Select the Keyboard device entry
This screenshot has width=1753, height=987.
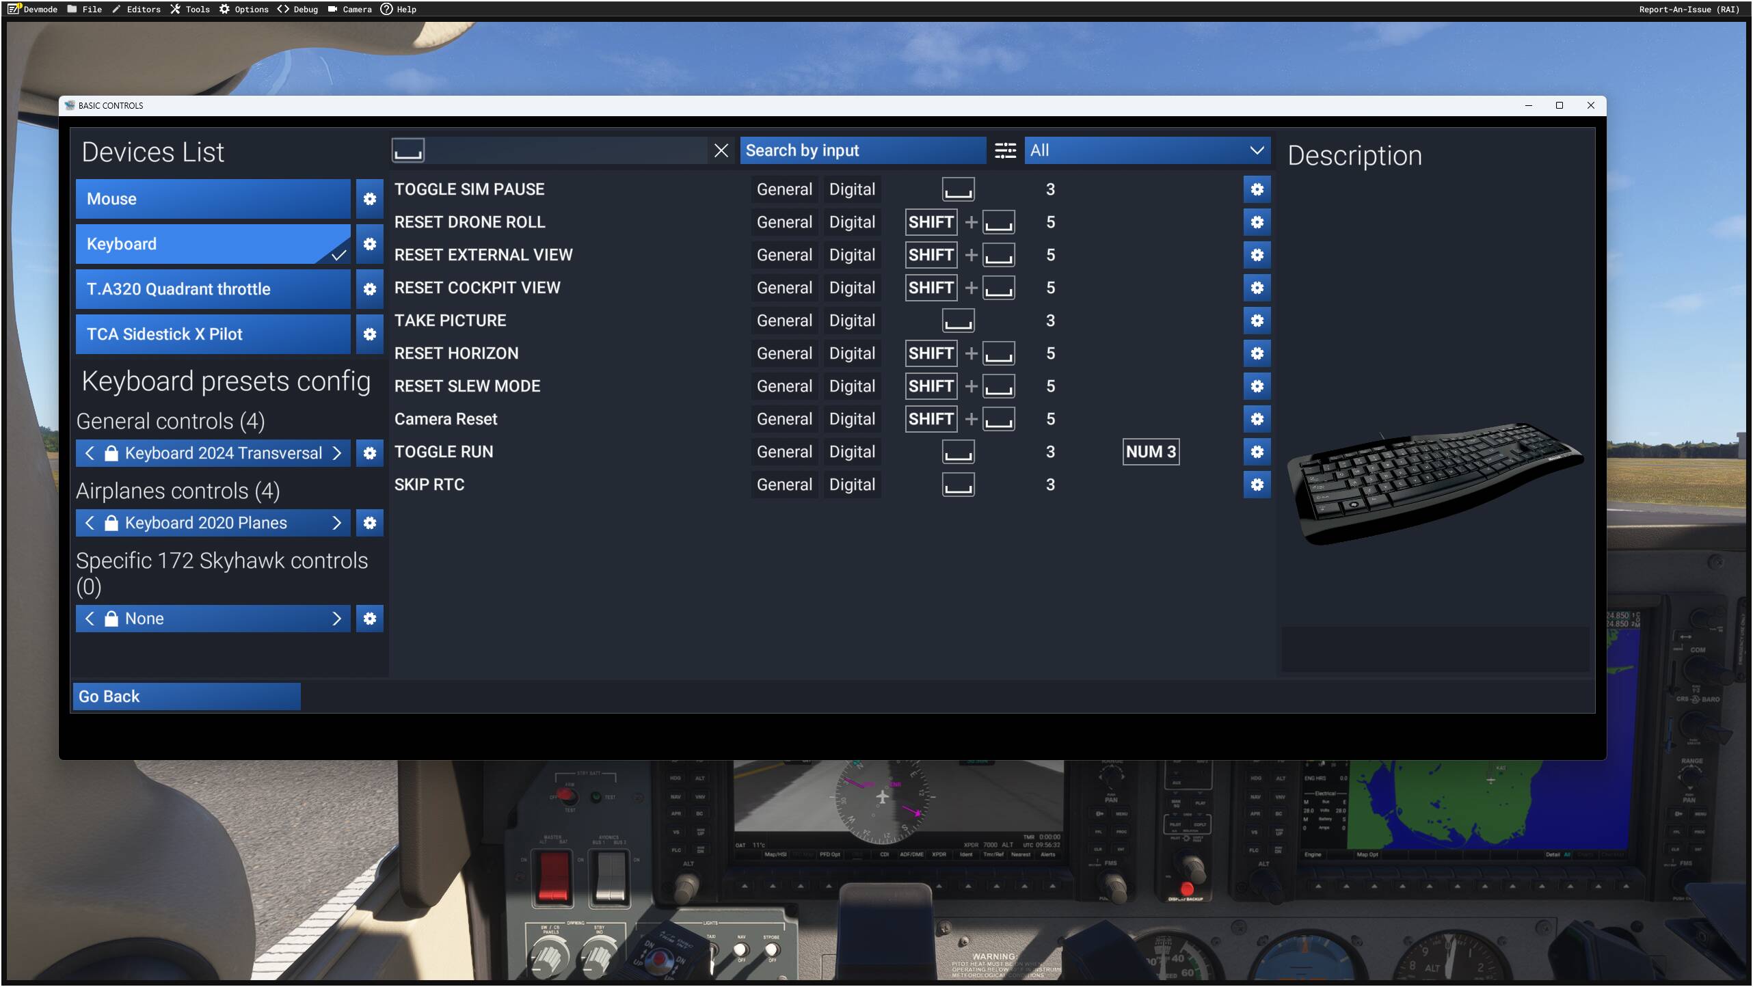[213, 244]
